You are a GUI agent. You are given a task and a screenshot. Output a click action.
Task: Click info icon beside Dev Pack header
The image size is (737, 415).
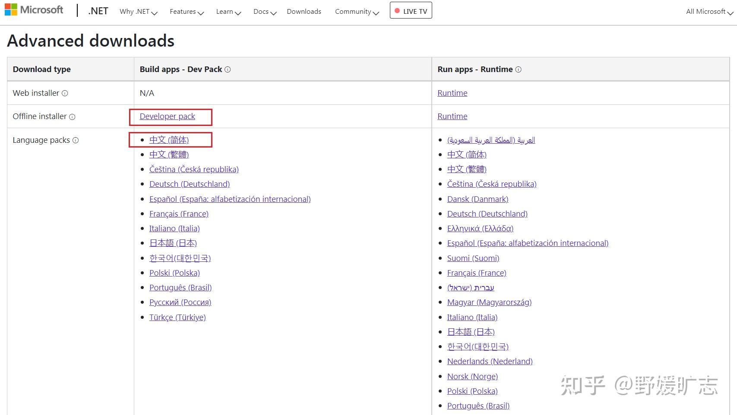228,69
